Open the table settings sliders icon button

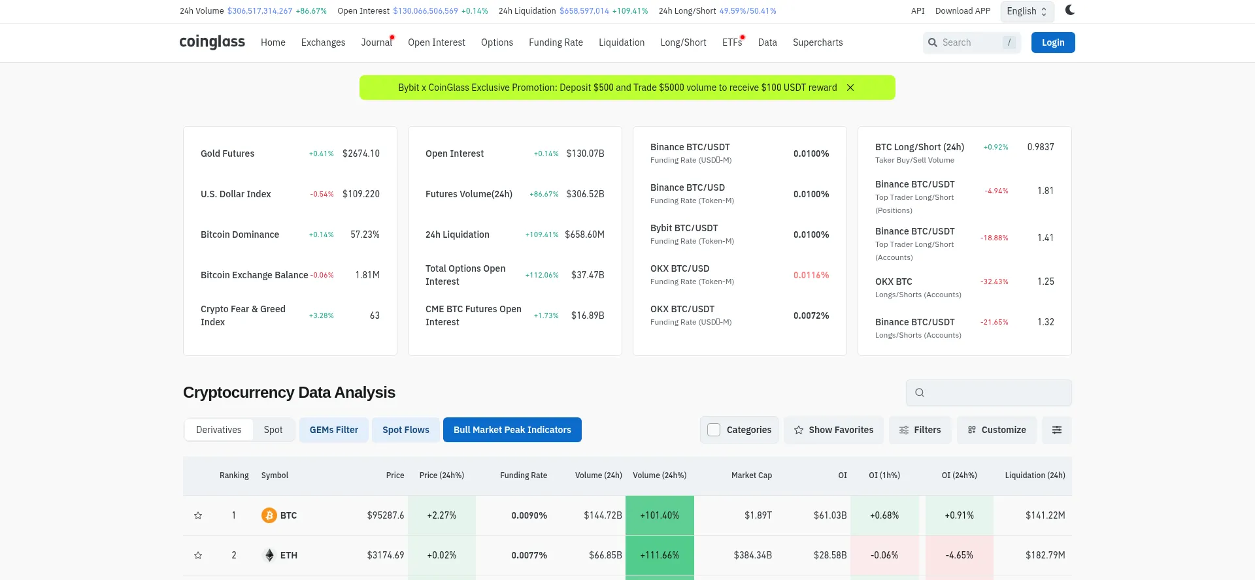[1057, 430]
